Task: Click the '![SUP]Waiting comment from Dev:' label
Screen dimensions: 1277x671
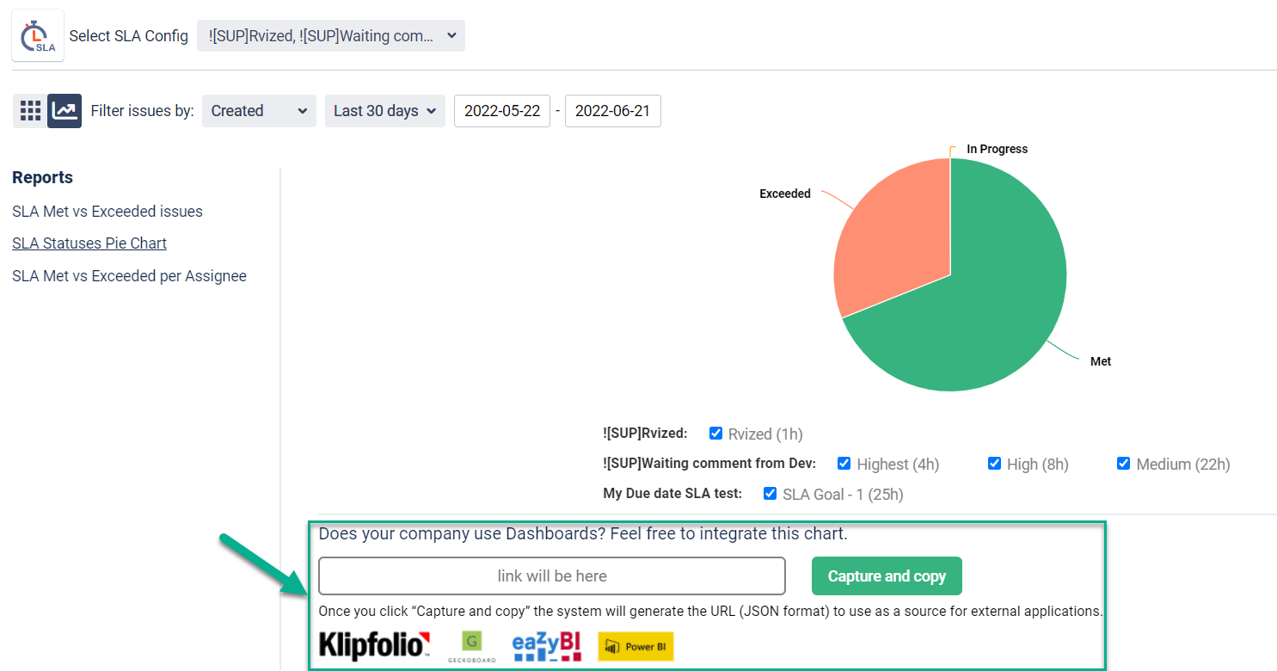Action: (x=709, y=463)
